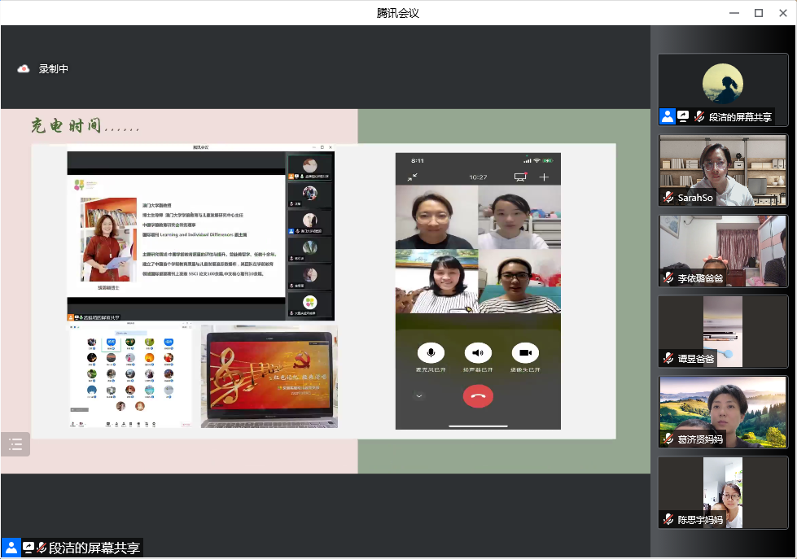The image size is (797, 559).
Task: Click the muted microphone icon in the bottom-left bar
Action: tap(42, 548)
